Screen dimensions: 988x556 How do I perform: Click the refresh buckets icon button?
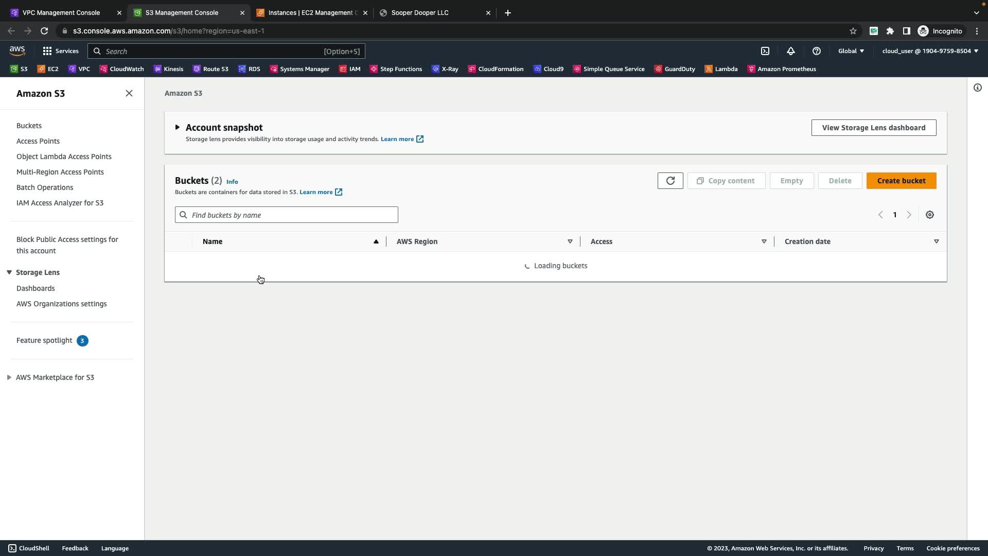pos(670,181)
